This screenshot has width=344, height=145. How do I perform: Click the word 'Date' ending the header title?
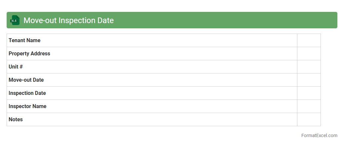(105, 20)
